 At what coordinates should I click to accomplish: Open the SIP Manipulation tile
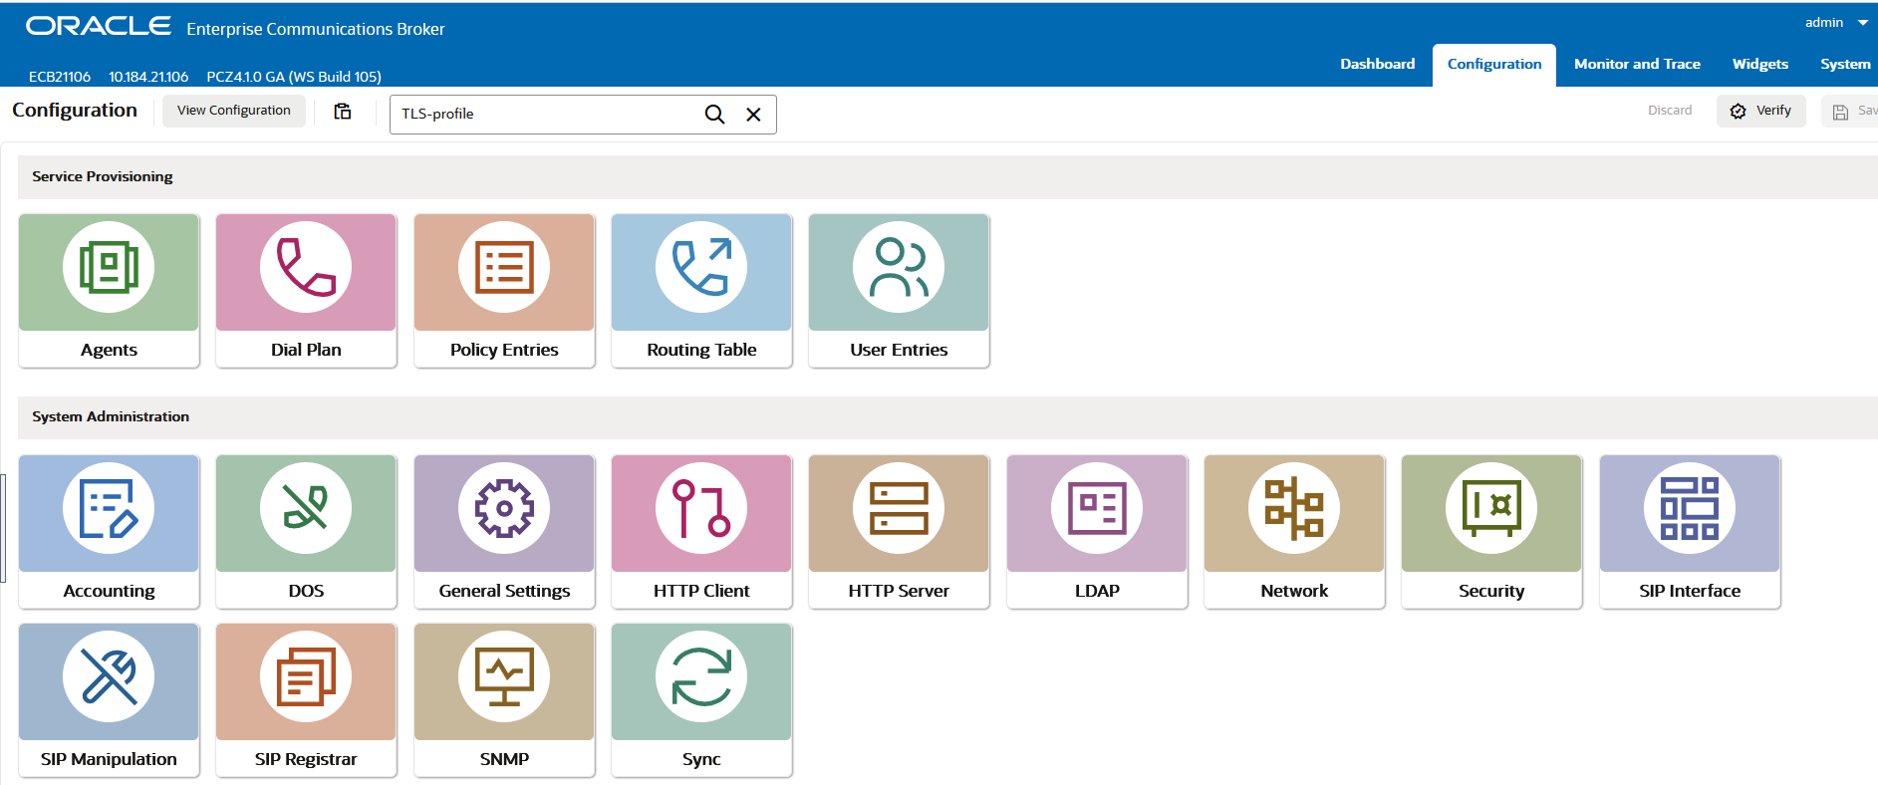(x=109, y=700)
